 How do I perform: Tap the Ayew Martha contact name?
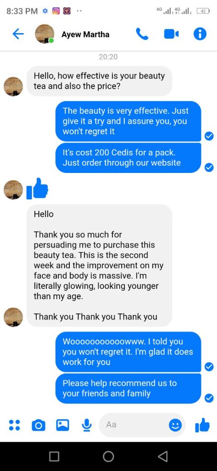point(85,34)
